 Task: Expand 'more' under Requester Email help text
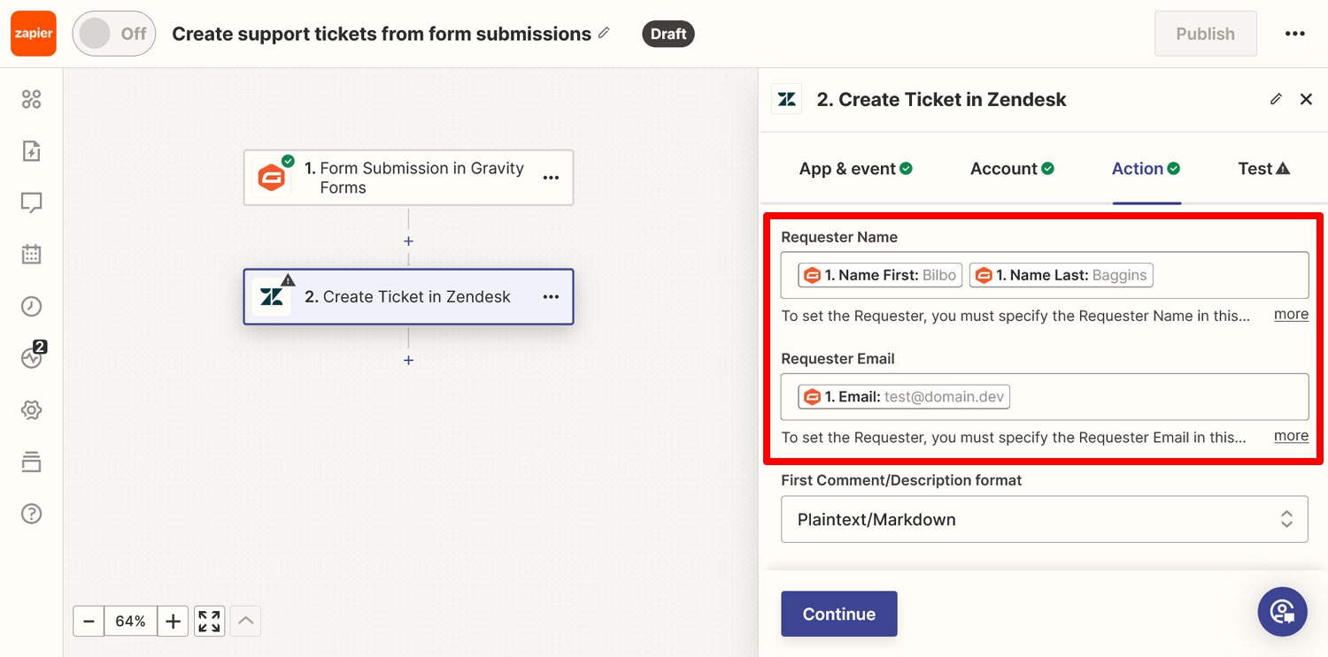(1291, 436)
